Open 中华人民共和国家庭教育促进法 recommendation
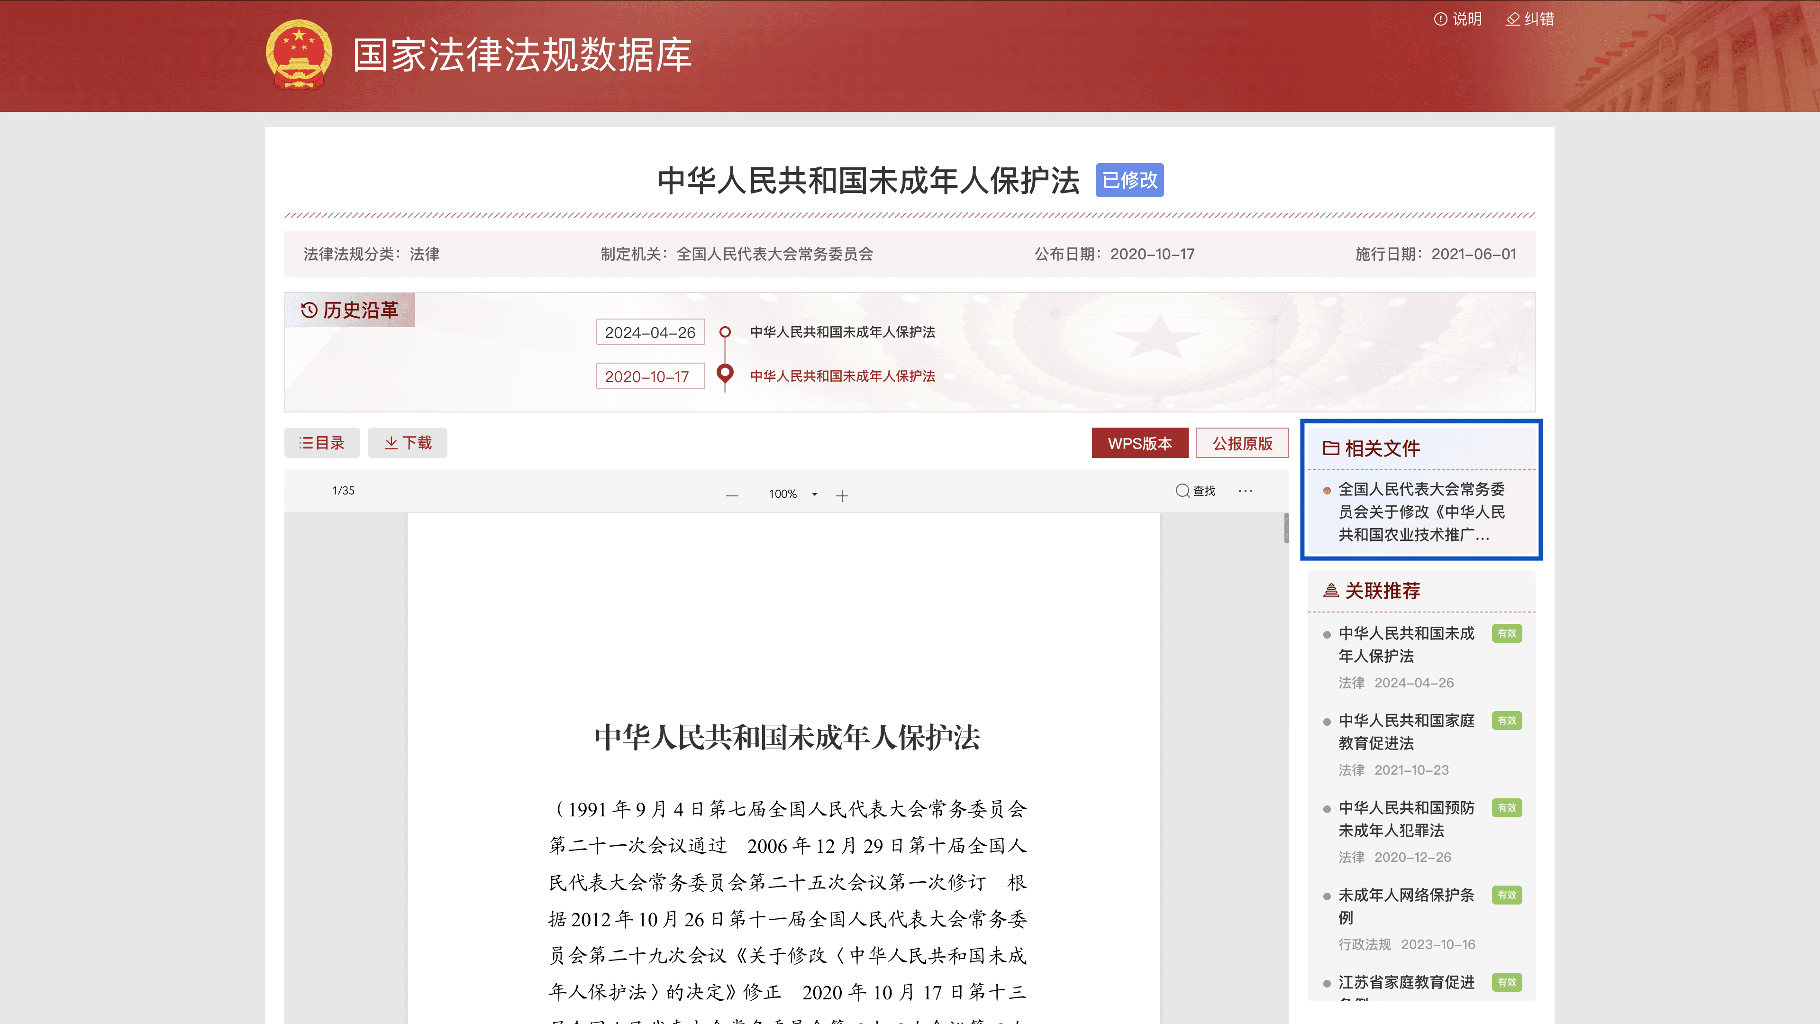The height and width of the screenshot is (1024, 1820). tap(1405, 731)
